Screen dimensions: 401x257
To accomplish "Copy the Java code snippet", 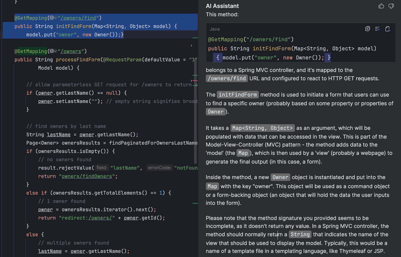I will coord(367,29).
